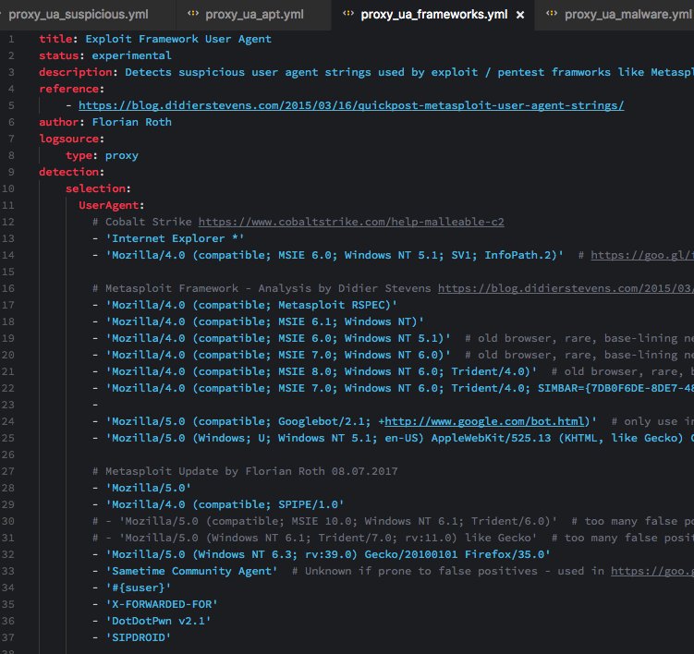This screenshot has width=694, height=654.
Task: Open the google.com/bot.html link
Action: pyautogui.click(x=484, y=421)
